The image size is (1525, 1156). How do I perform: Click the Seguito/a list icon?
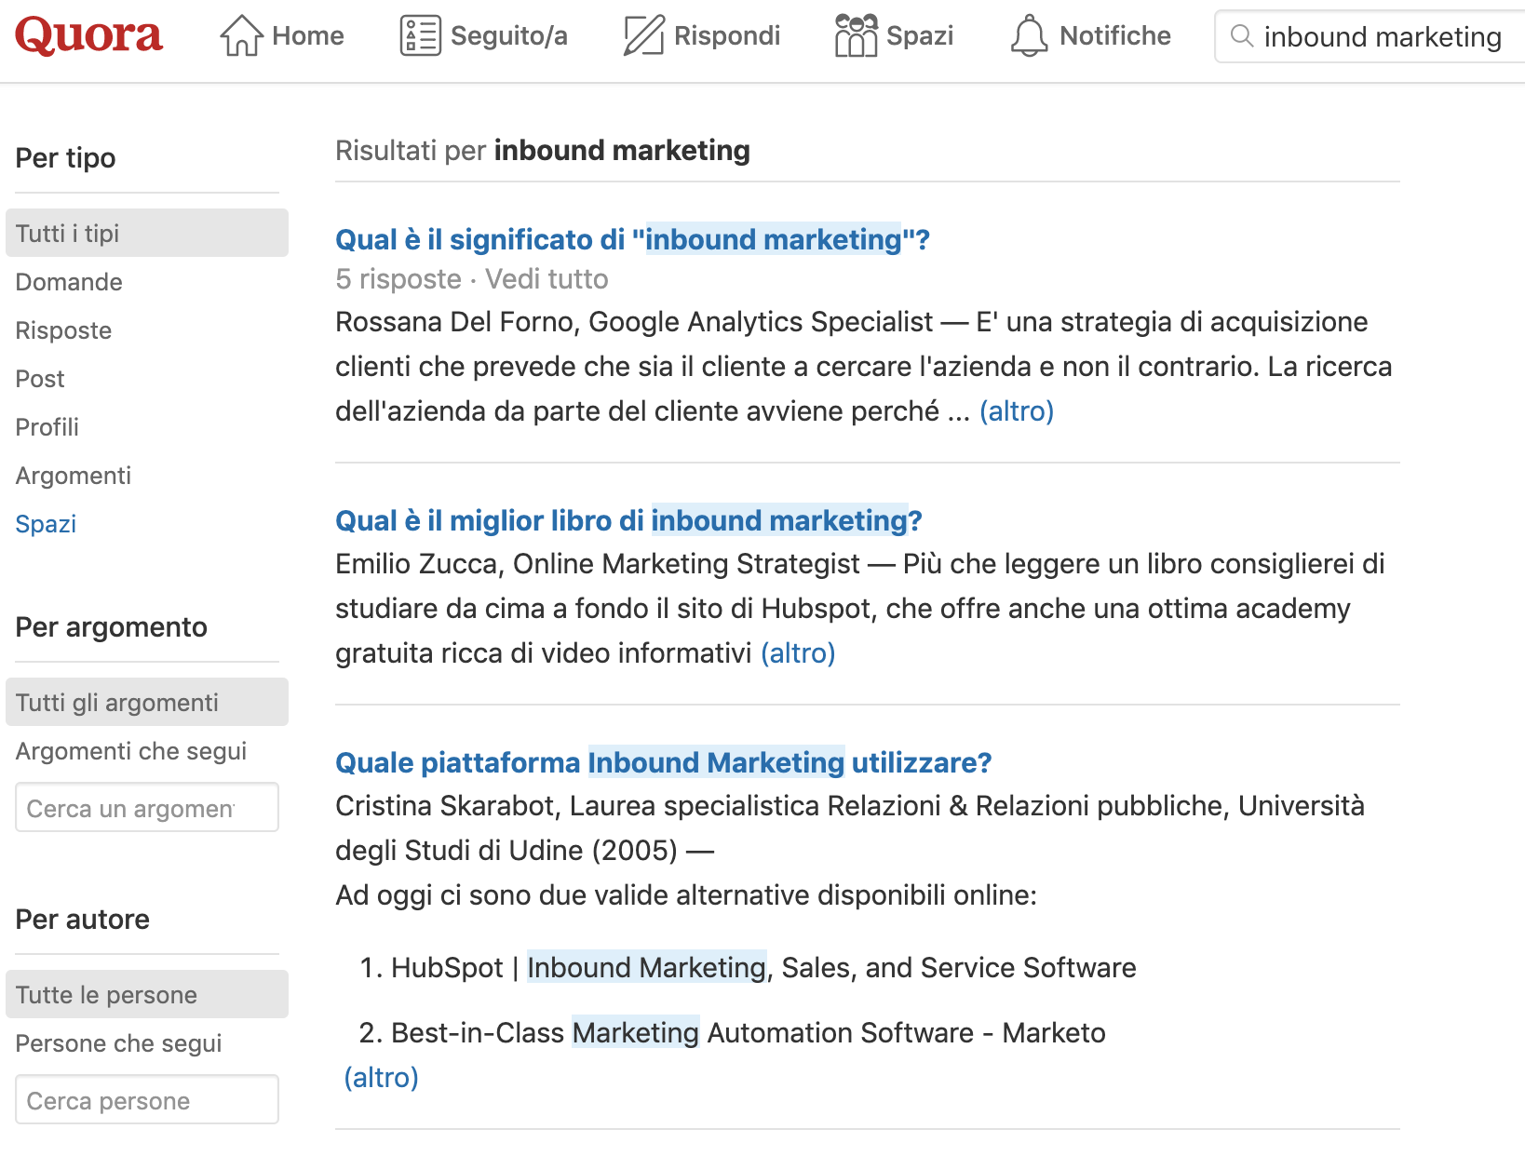tap(420, 35)
